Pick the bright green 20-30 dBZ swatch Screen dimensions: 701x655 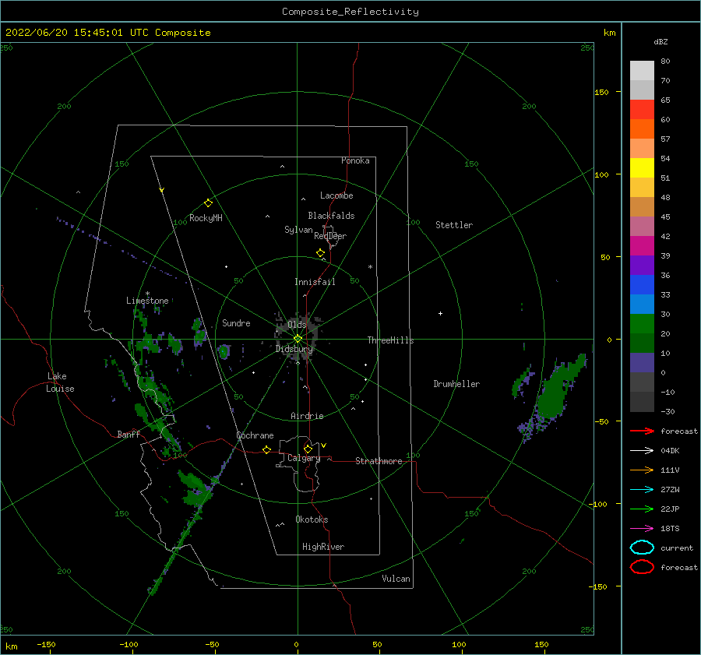click(x=642, y=323)
